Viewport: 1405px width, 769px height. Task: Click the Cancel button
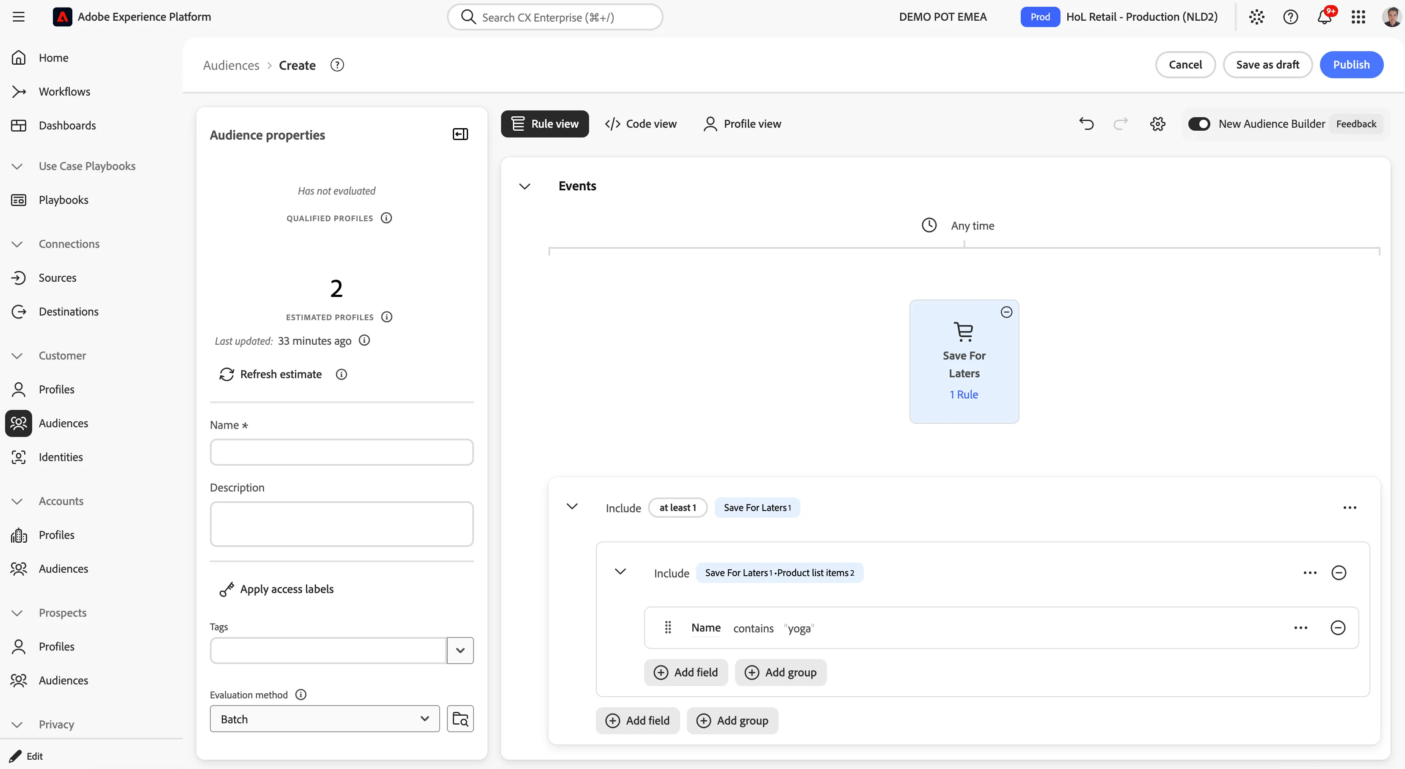coord(1185,64)
